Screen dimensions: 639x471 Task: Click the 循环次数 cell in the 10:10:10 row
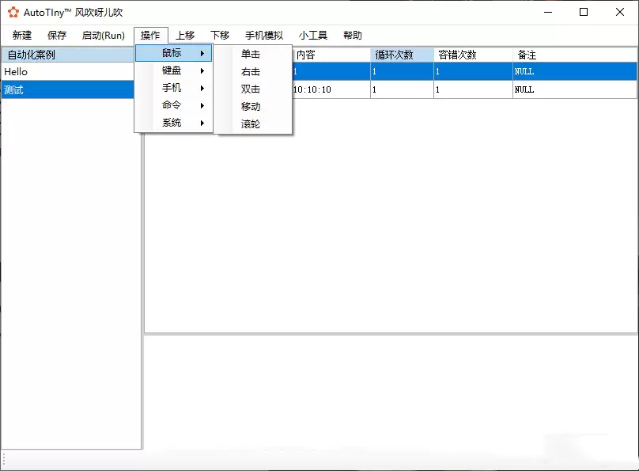[402, 89]
